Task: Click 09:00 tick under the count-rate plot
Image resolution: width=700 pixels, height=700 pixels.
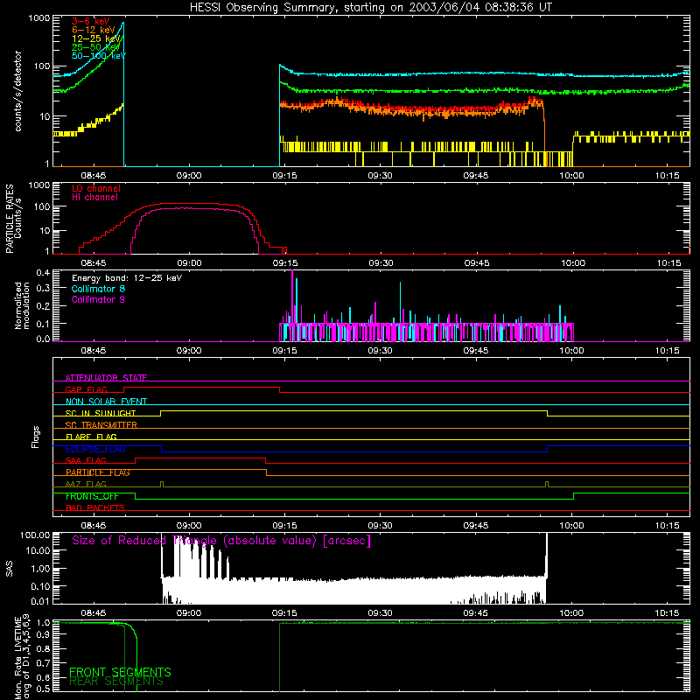Action: 189,176
